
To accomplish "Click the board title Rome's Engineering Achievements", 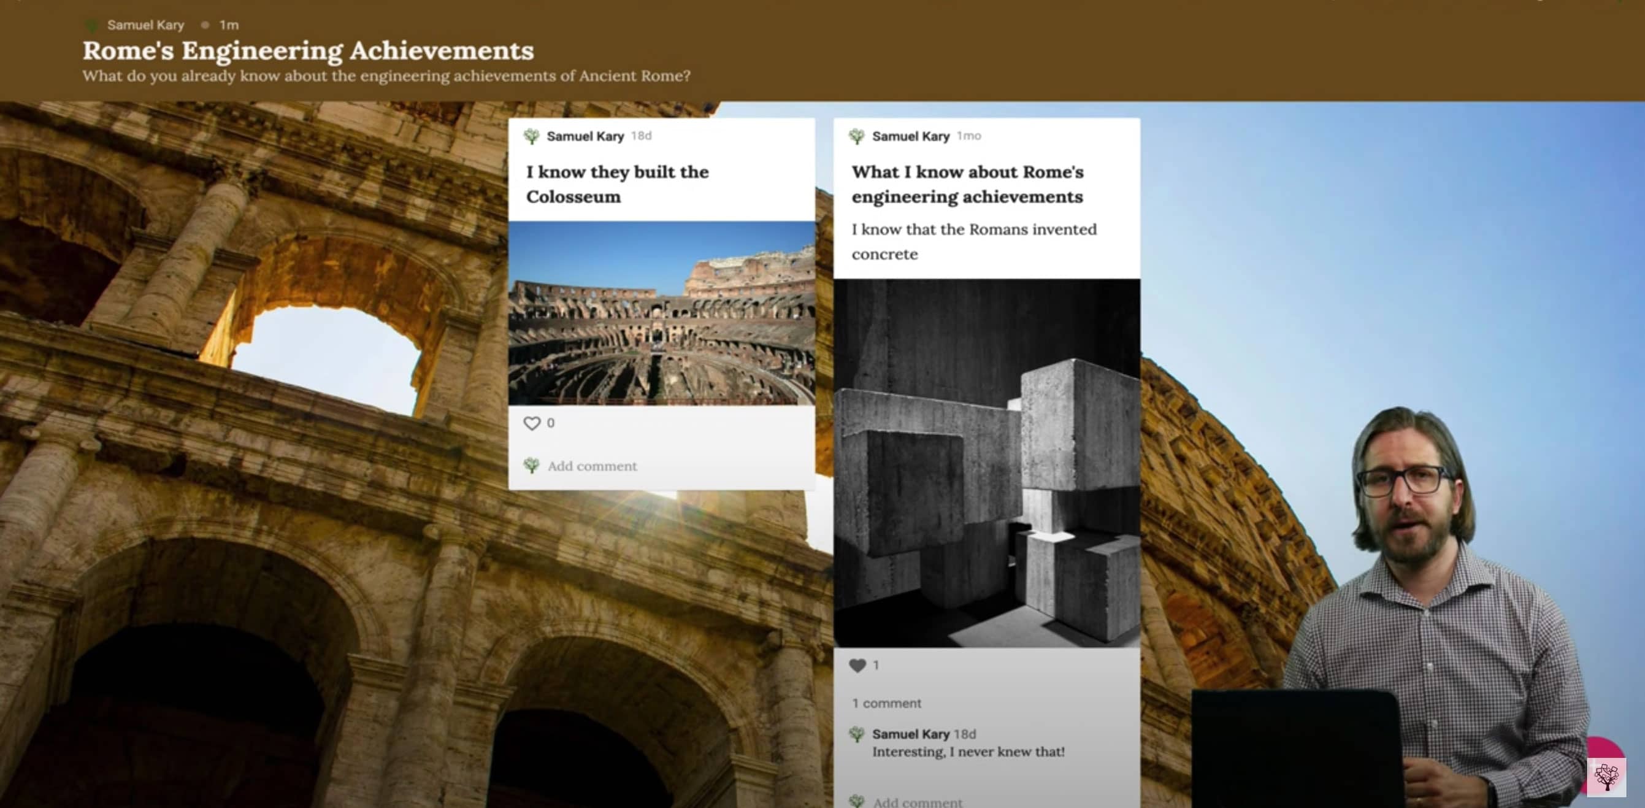I will [x=308, y=50].
